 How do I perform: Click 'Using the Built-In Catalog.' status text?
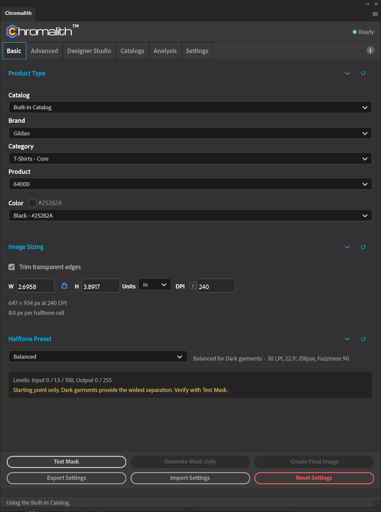pos(38,503)
